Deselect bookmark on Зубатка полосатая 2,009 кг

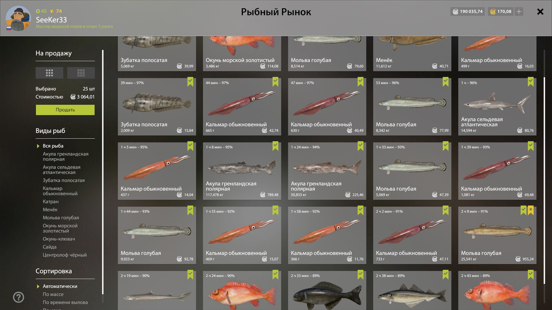pos(190,82)
